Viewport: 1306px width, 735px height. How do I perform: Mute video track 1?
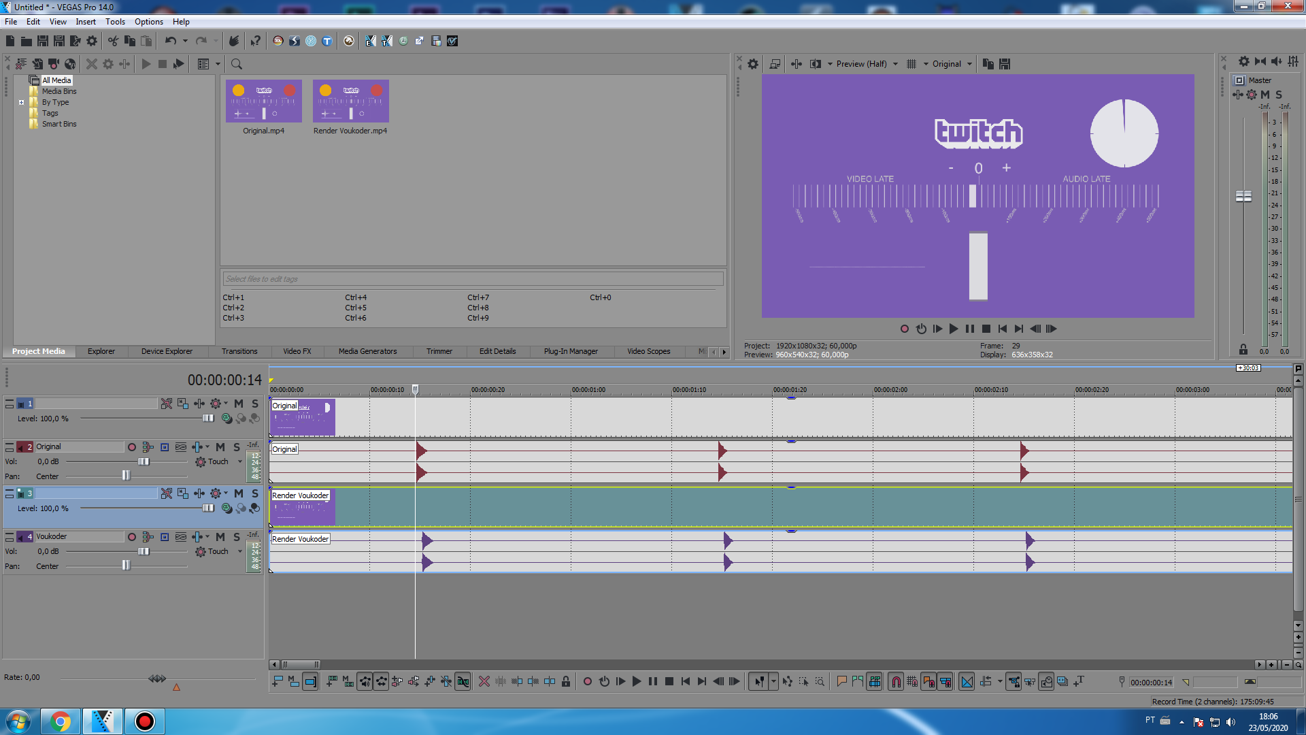[x=239, y=404]
